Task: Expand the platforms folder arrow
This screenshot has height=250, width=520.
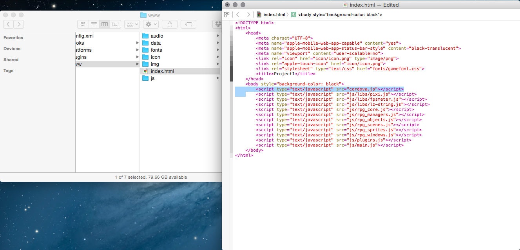Action: coord(138,50)
